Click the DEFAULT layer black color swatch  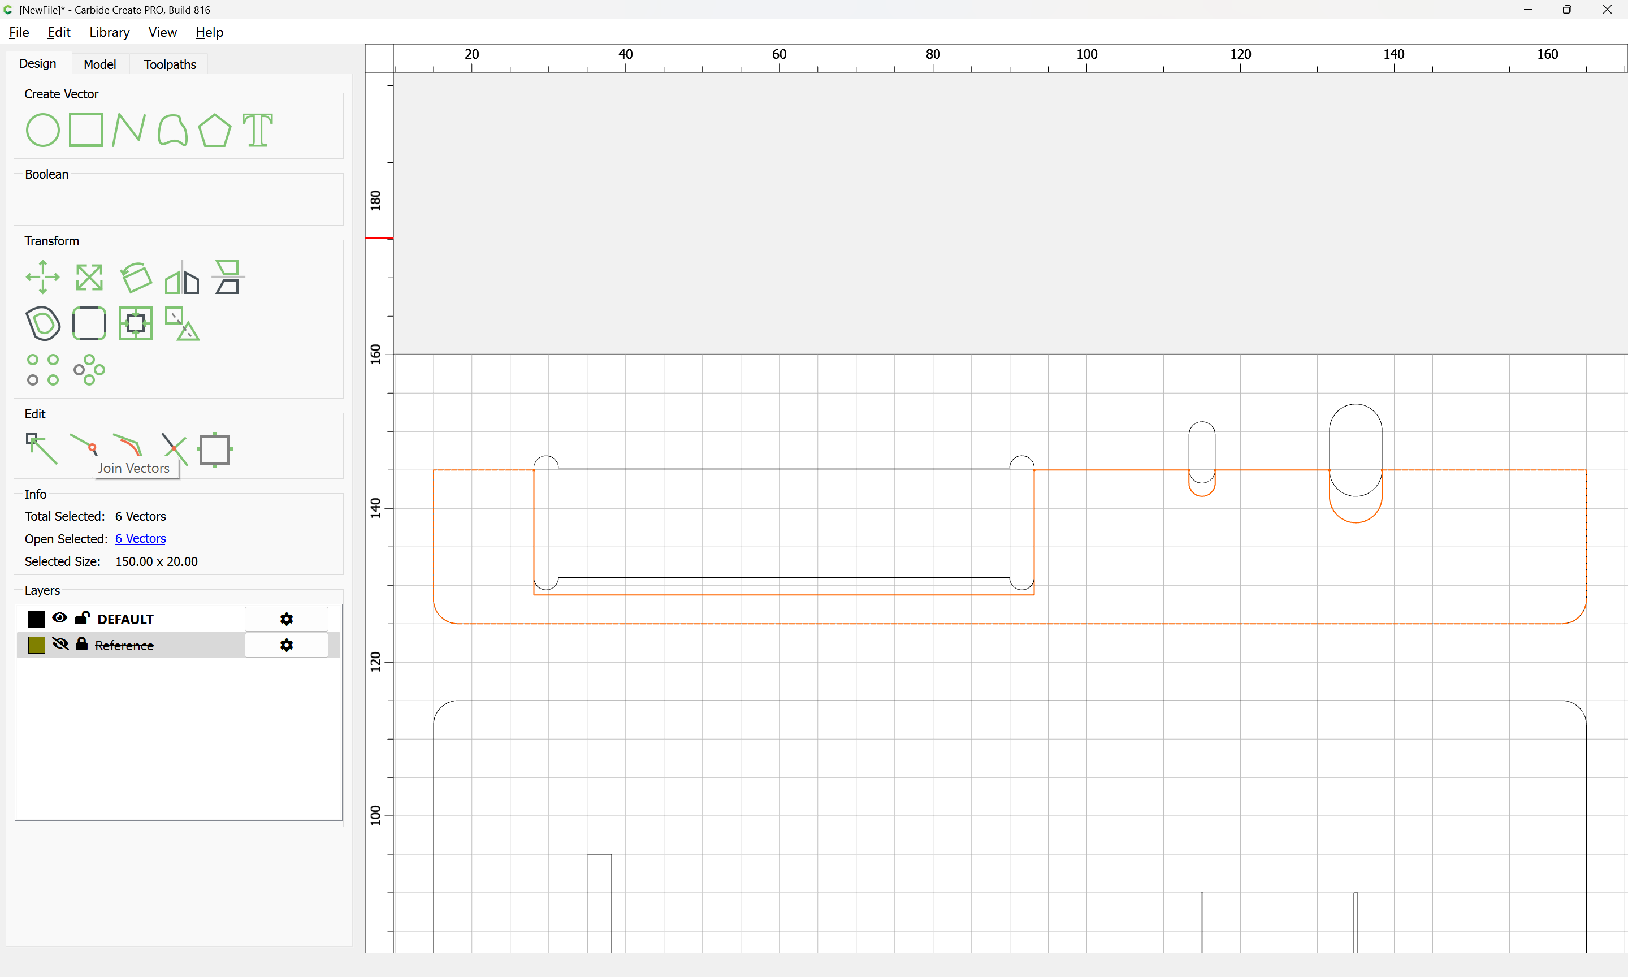[x=36, y=619]
